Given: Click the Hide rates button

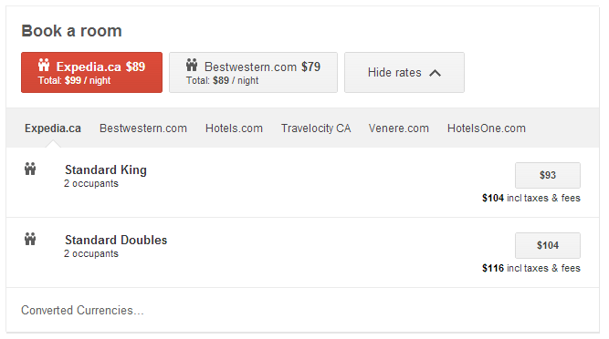Looking at the screenshot, I should point(404,73).
